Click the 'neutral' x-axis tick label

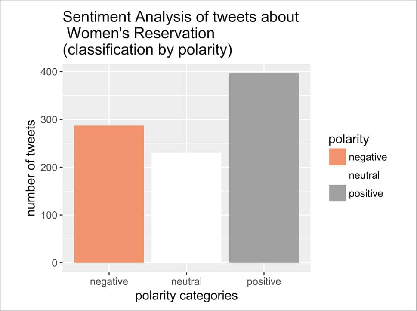click(x=186, y=282)
